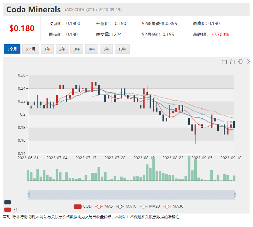The image size is (253, 227).
Task: Choose the 5年 time period
Action: 107,49
